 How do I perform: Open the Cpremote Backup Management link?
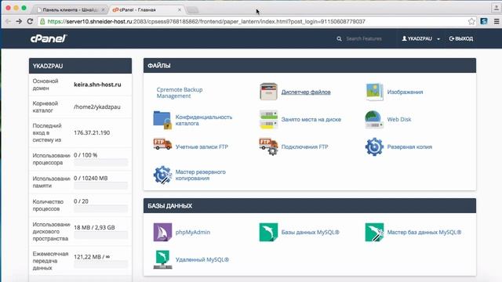180,92
